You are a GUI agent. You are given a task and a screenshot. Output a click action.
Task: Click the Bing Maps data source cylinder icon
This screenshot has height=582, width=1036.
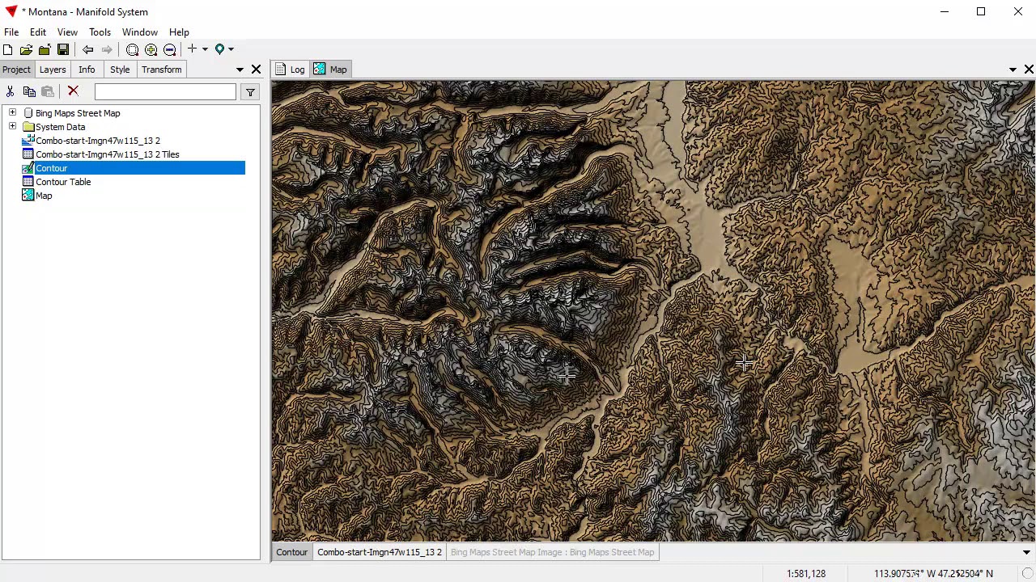coord(28,113)
